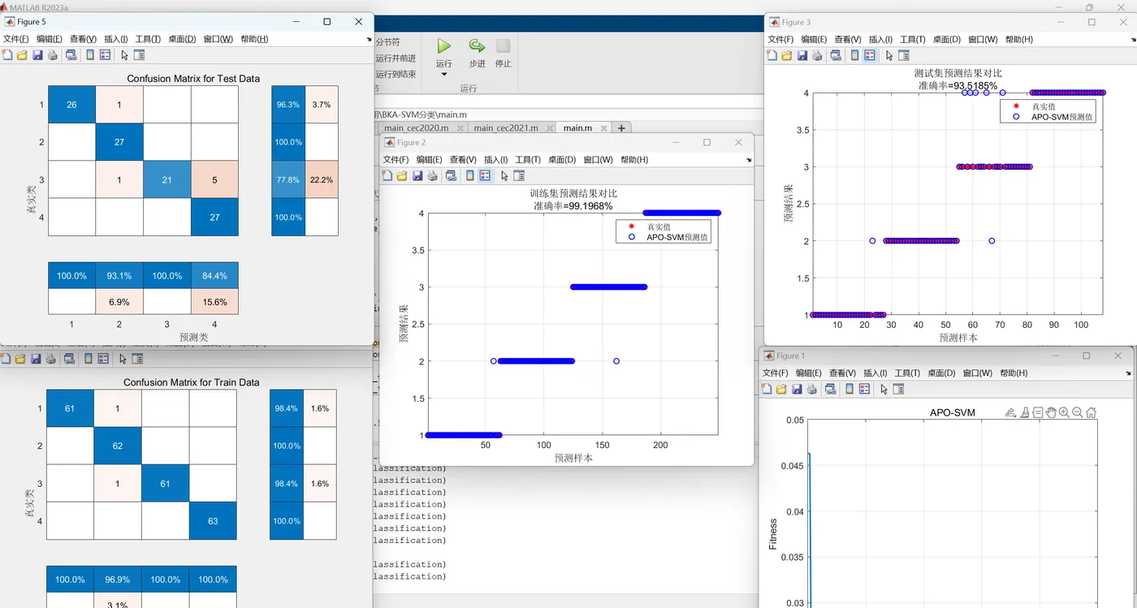Save Figure 2 with the floppy disk icon
This screenshot has width=1137, height=608.
point(417,175)
